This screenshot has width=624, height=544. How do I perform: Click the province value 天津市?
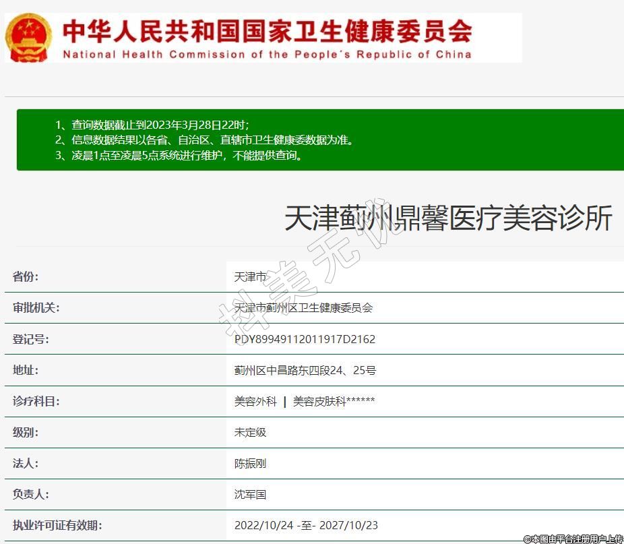click(251, 277)
